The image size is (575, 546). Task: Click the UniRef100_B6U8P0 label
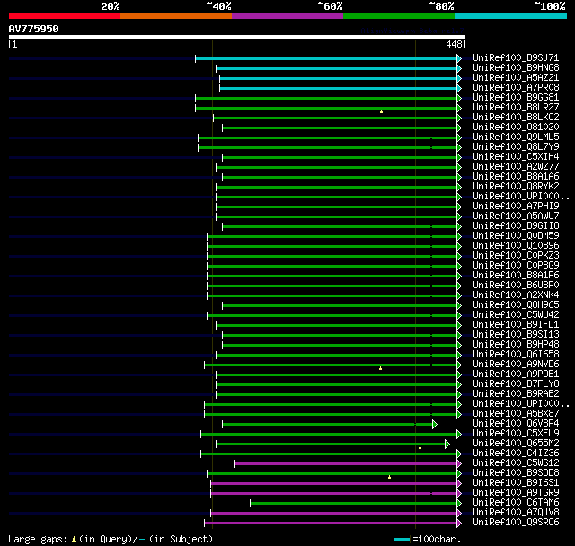[516, 286]
